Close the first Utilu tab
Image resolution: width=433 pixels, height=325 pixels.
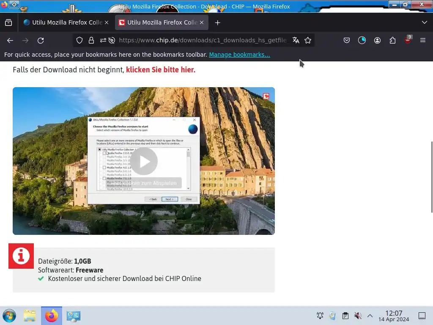pyautogui.click(x=107, y=23)
